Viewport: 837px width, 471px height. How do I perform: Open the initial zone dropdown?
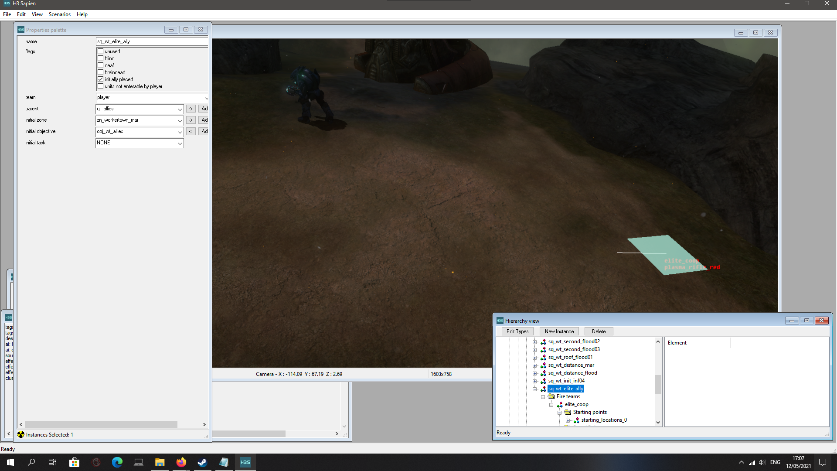(x=180, y=120)
